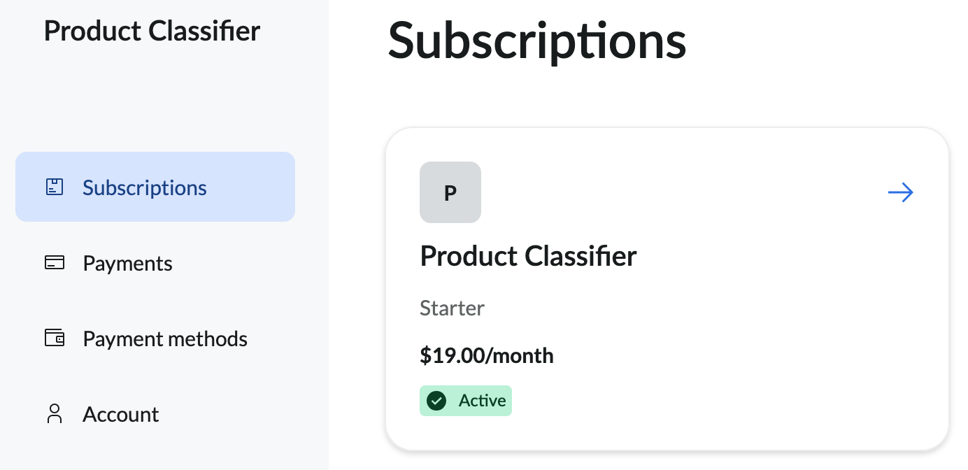
Task: Click the $19.00/month price text
Action: [486, 355]
